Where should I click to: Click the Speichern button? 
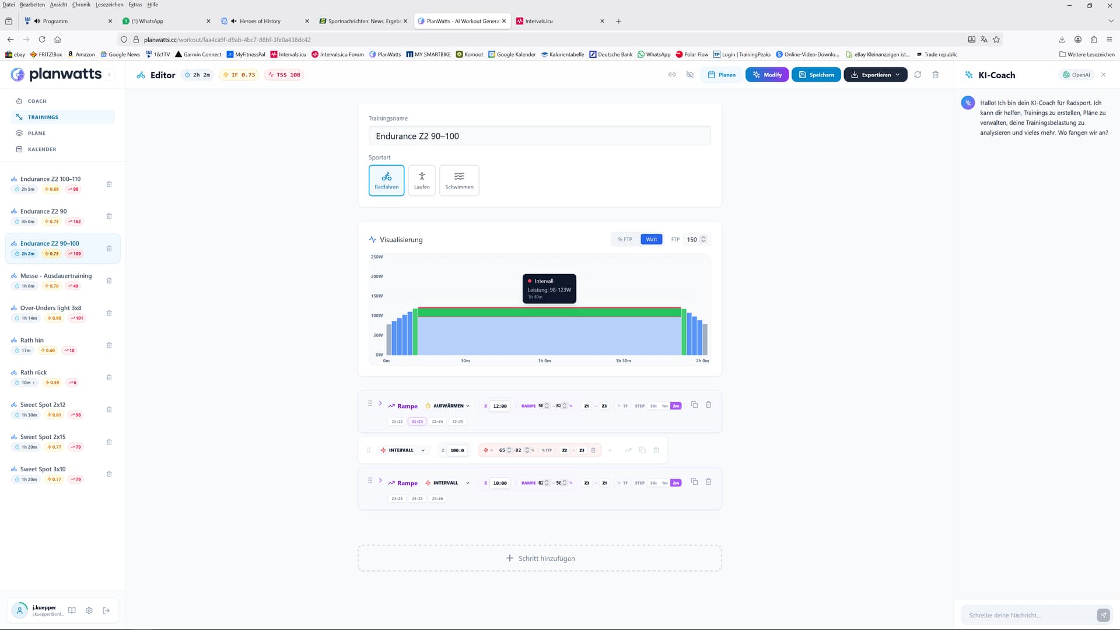pyautogui.click(x=816, y=75)
